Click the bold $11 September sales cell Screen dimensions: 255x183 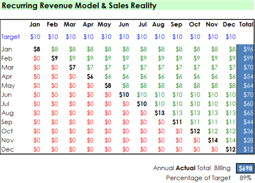[x=177, y=122]
